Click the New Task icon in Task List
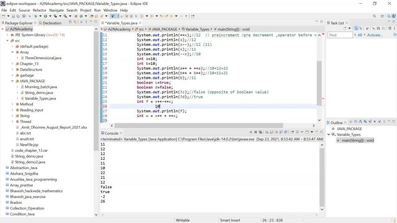The image size is (397, 223). [345, 28]
